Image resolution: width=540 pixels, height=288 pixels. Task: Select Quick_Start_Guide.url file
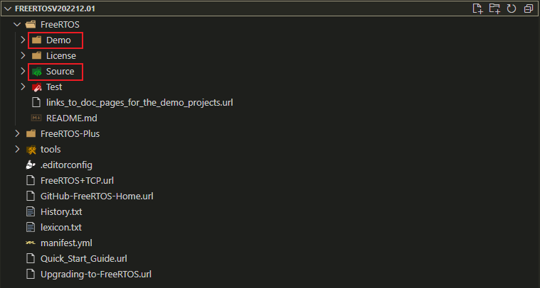point(84,258)
